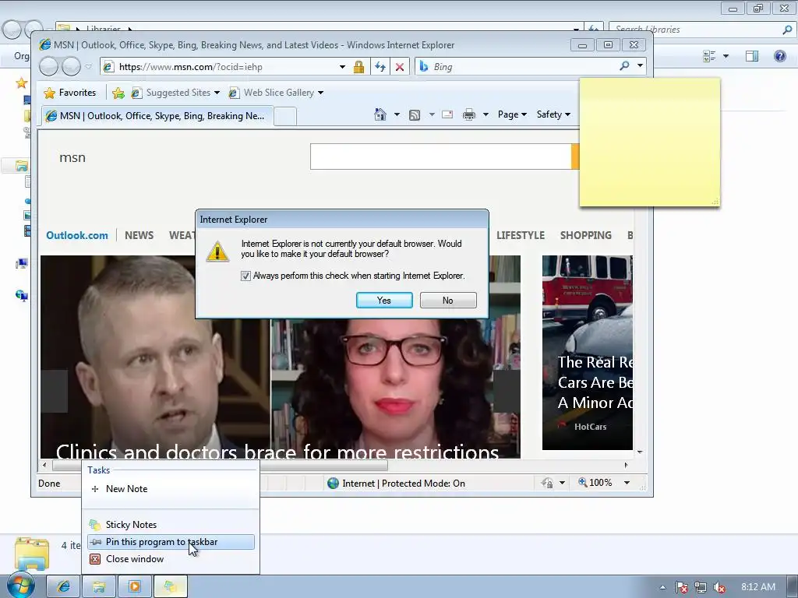The width and height of the screenshot is (798, 598).
Task: Click the muted volume tray icon
Action: (x=719, y=587)
